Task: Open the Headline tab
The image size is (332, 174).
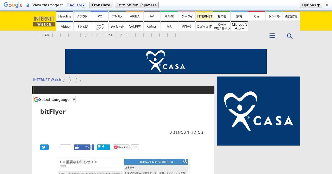Action: tap(65, 16)
